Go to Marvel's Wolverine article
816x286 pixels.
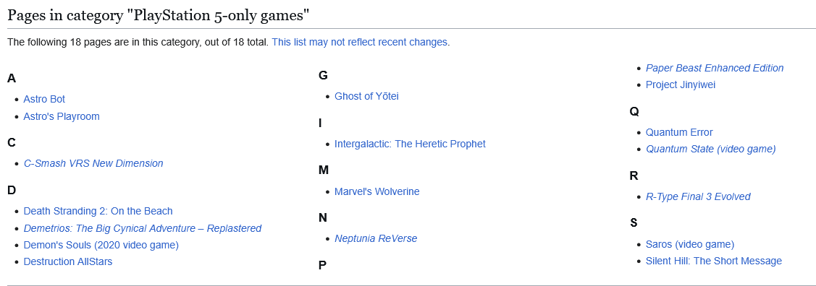click(x=377, y=191)
